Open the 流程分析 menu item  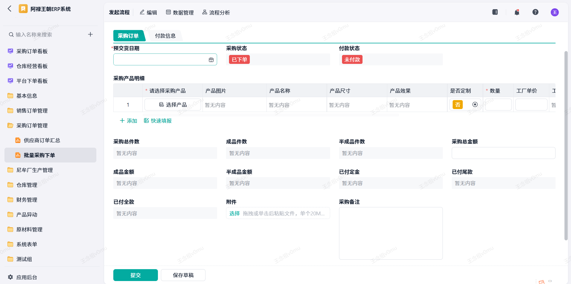[216, 12]
